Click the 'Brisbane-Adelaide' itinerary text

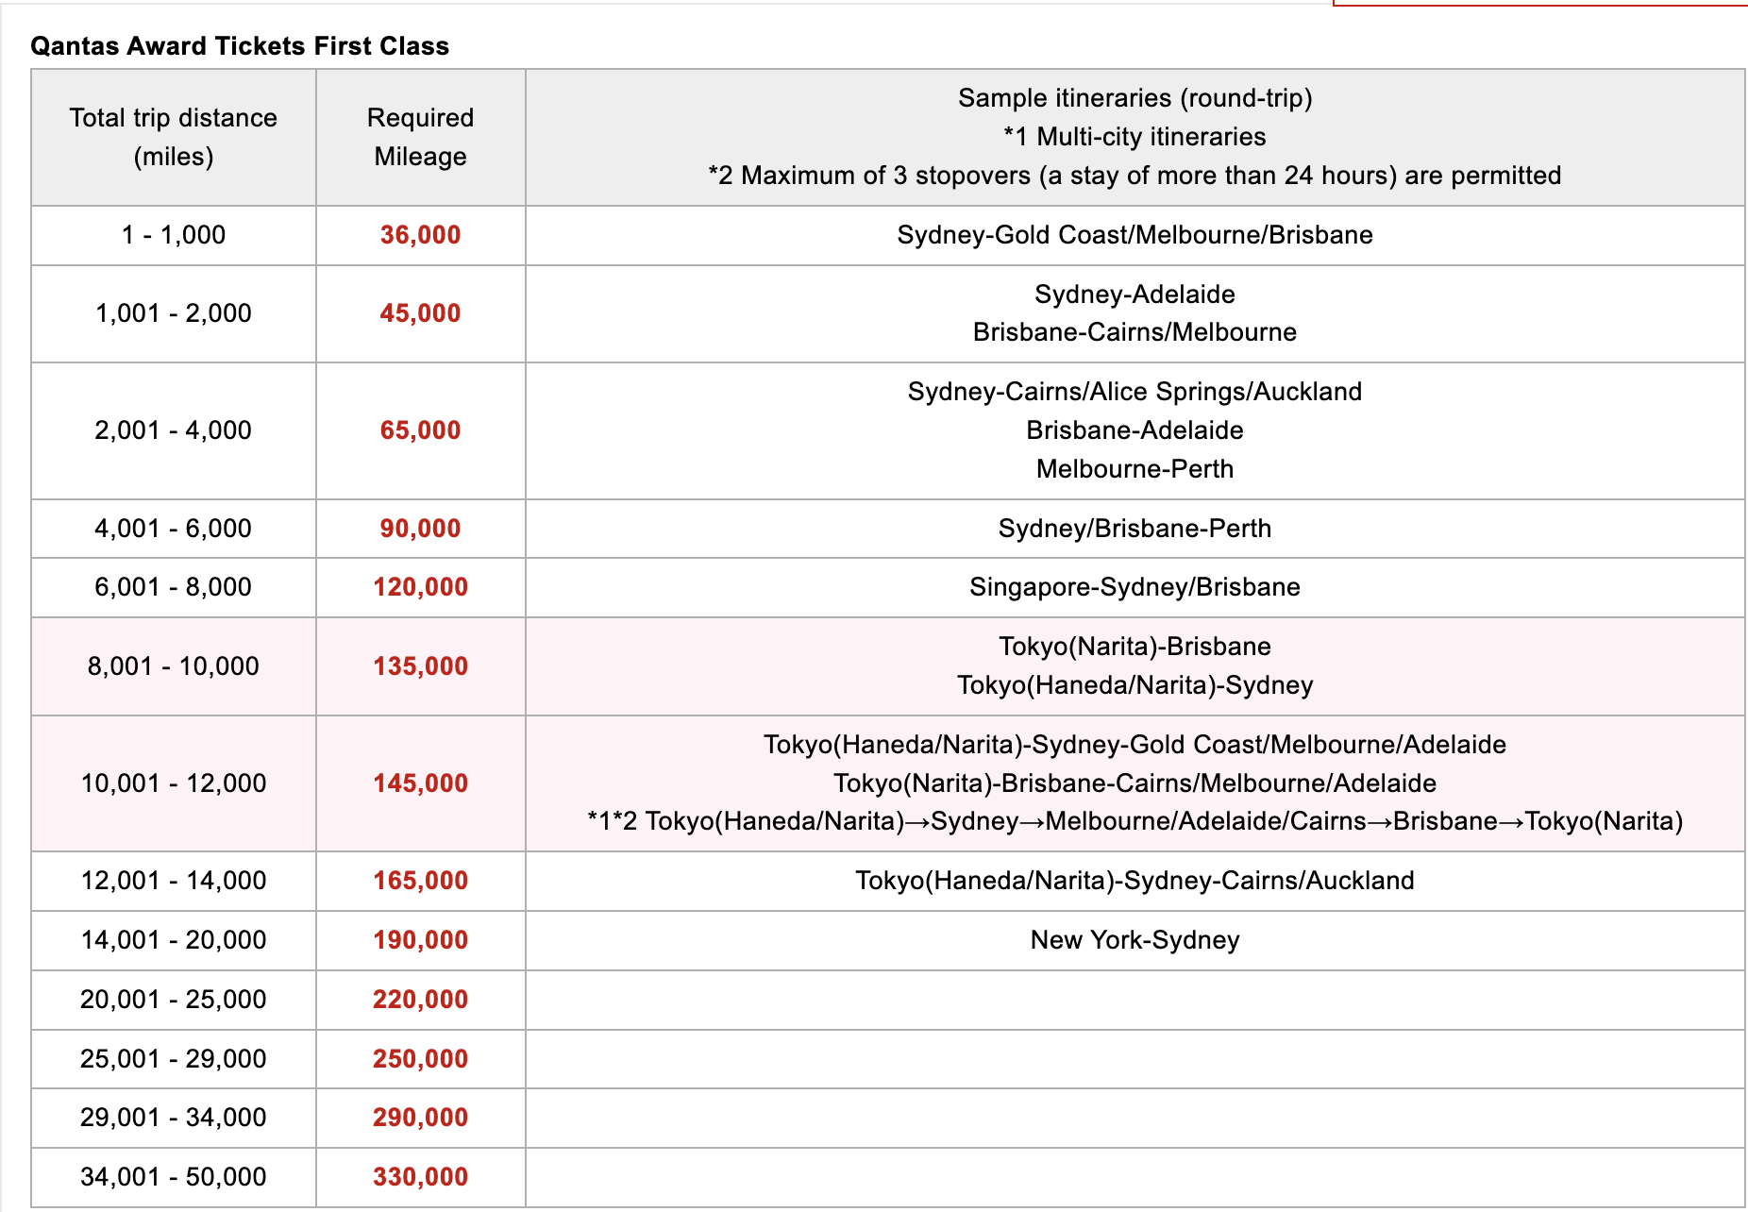click(1135, 430)
